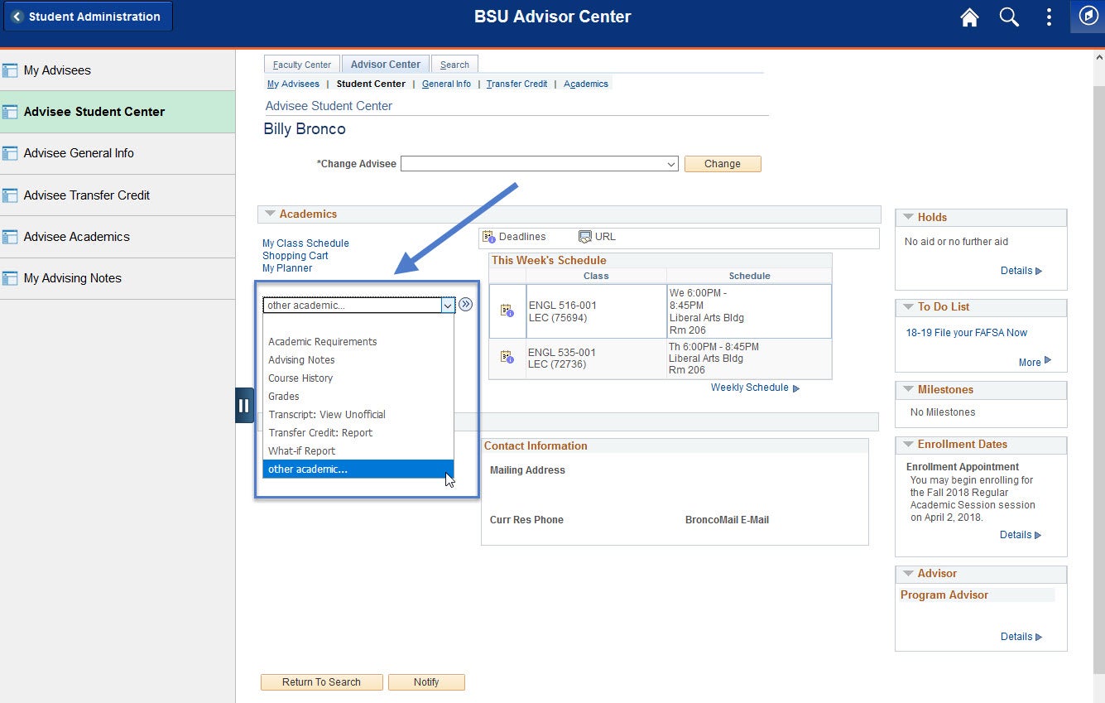Collapse the Holds panel
The width and height of the screenshot is (1105, 703).
(x=908, y=217)
